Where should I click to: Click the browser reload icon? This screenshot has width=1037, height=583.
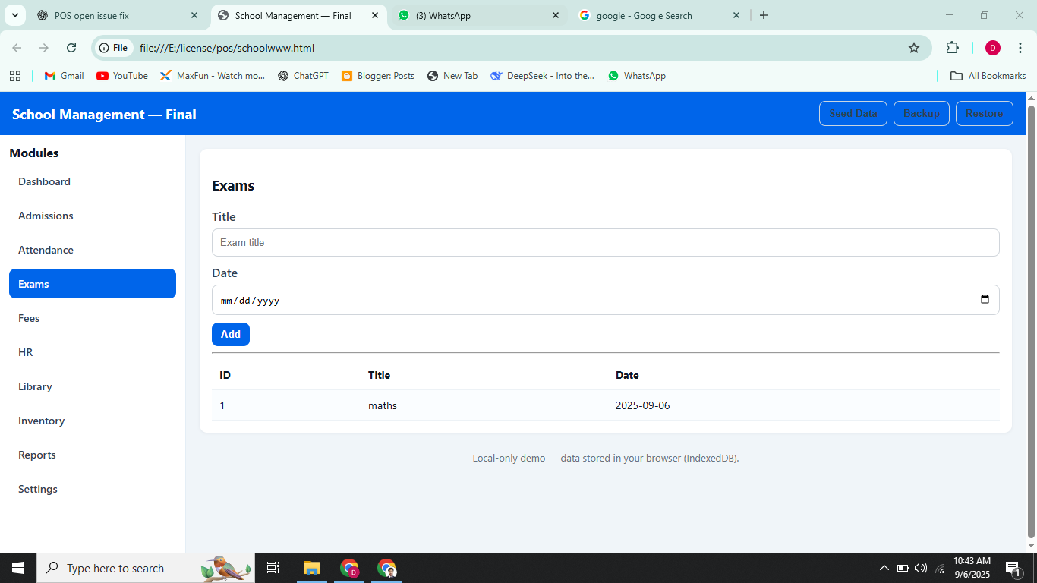(x=71, y=48)
